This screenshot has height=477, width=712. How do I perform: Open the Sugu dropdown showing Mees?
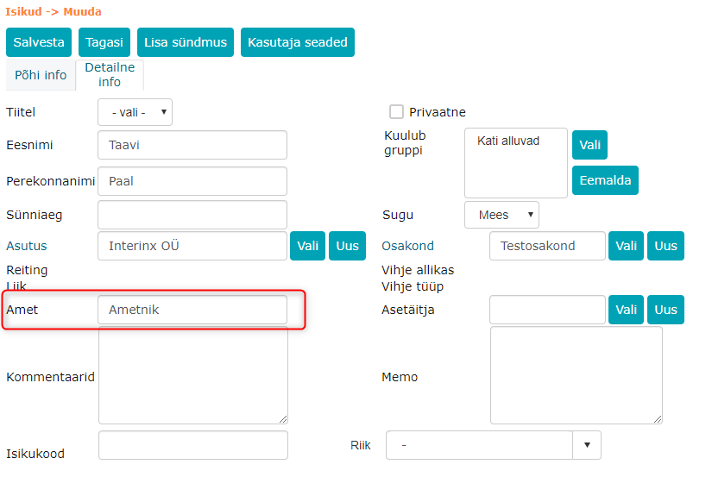pos(501,215)
